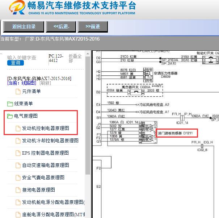The width and height of the screenshot is (219, 218).
Task: Go back with the <<后退 button
Action: tap(61, 26)
